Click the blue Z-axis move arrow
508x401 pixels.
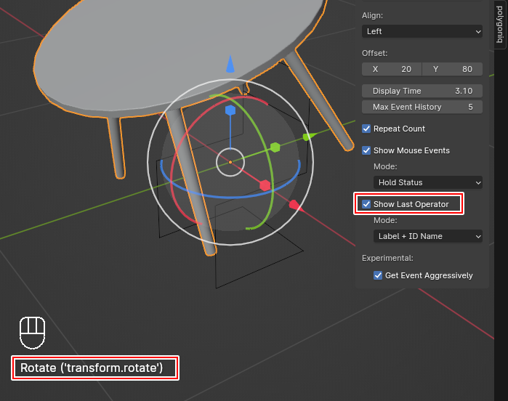(230, 65)
